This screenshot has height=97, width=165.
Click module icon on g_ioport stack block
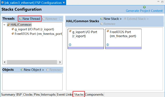pyautogui.click(x=70, y=31)
